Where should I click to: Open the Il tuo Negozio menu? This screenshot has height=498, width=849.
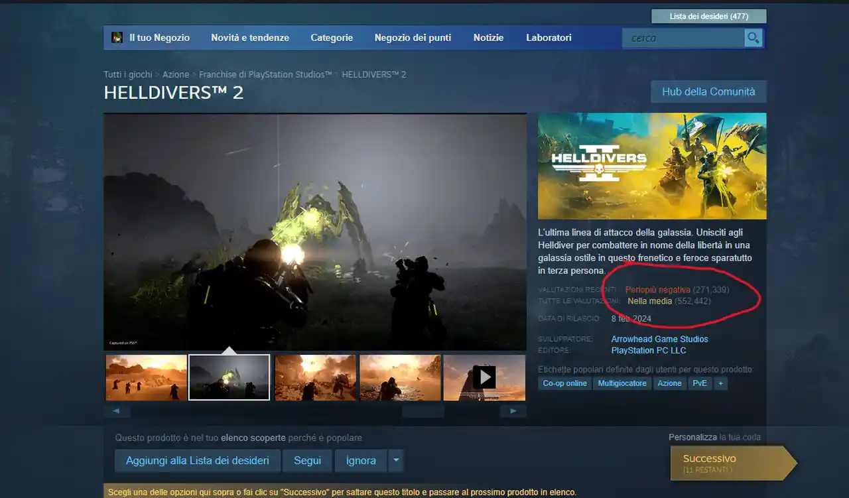tap(159, 38)
